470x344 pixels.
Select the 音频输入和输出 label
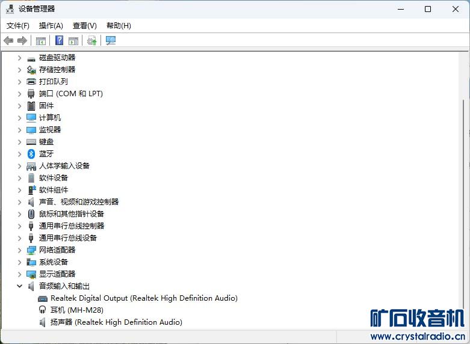click(x=64, y=286)
